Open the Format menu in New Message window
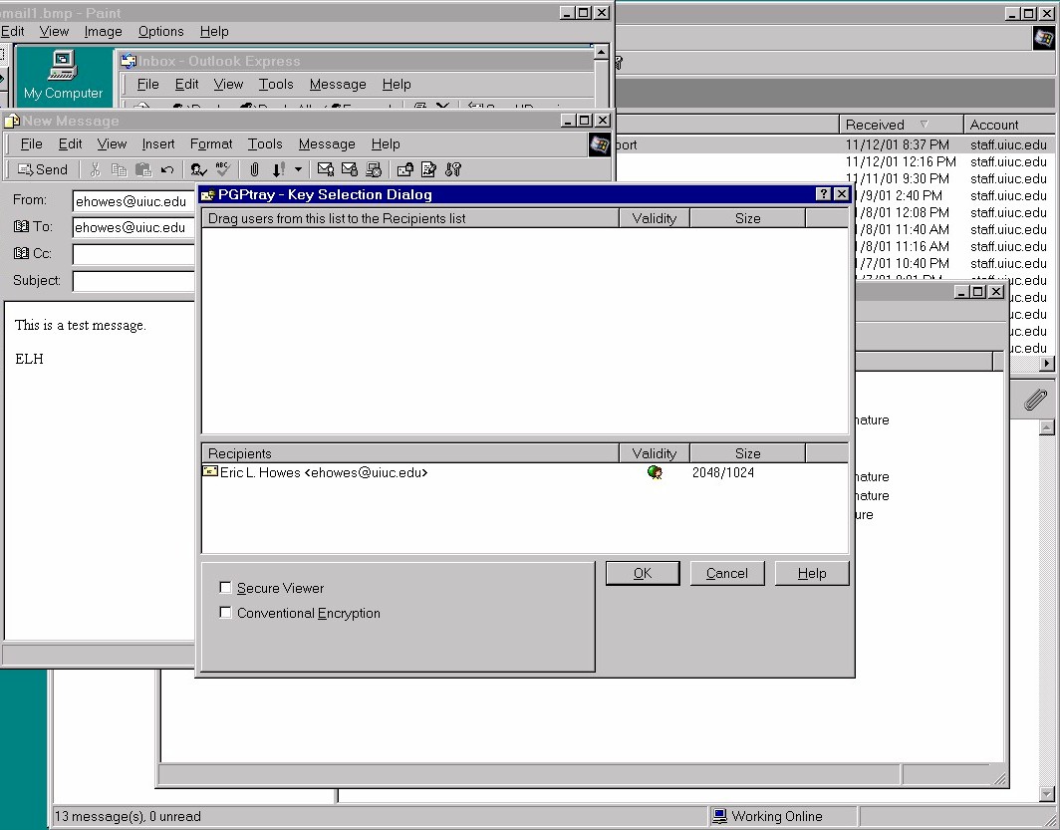 coord(211,143)
